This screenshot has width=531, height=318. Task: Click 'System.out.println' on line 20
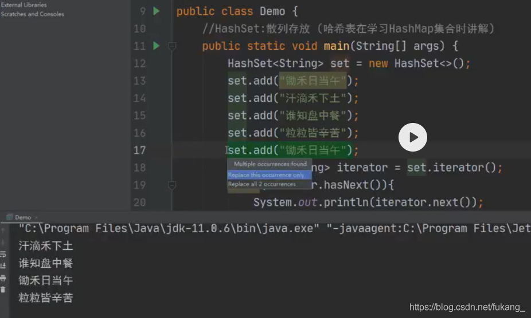tap(311, 202)
